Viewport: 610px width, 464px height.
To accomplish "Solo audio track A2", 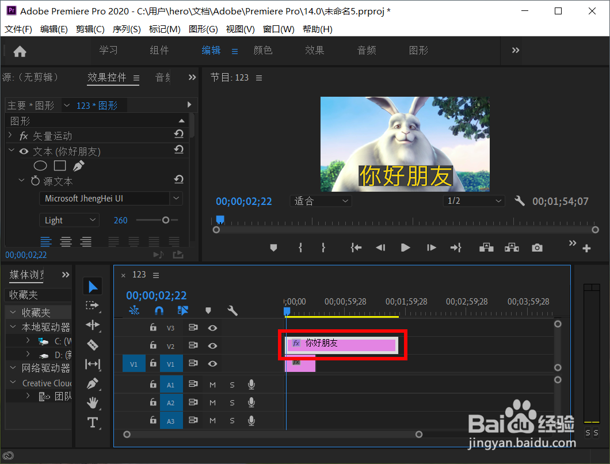I will coord(232,403).
